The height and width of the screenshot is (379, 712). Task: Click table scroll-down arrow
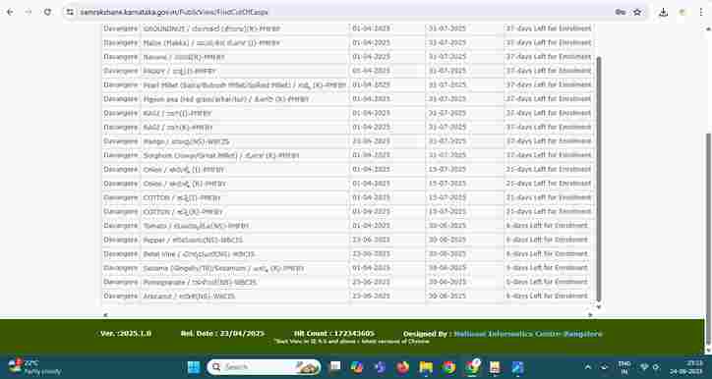click(599, 307)
